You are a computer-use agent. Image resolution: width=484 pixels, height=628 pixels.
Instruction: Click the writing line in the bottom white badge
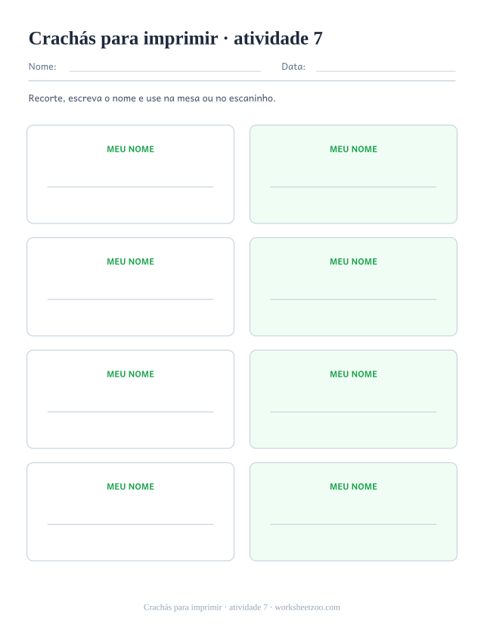point(130,524)
